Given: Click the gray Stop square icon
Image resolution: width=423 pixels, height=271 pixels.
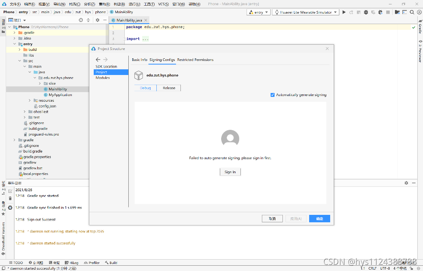Looking at the screenshot, I should coord(388,12).
